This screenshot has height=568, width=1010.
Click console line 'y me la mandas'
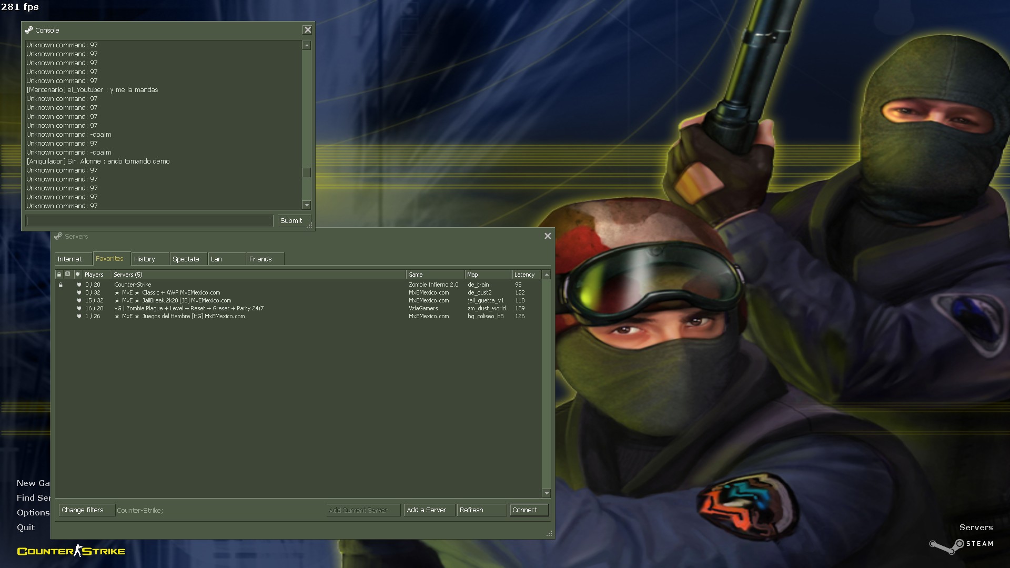(92, 90)
